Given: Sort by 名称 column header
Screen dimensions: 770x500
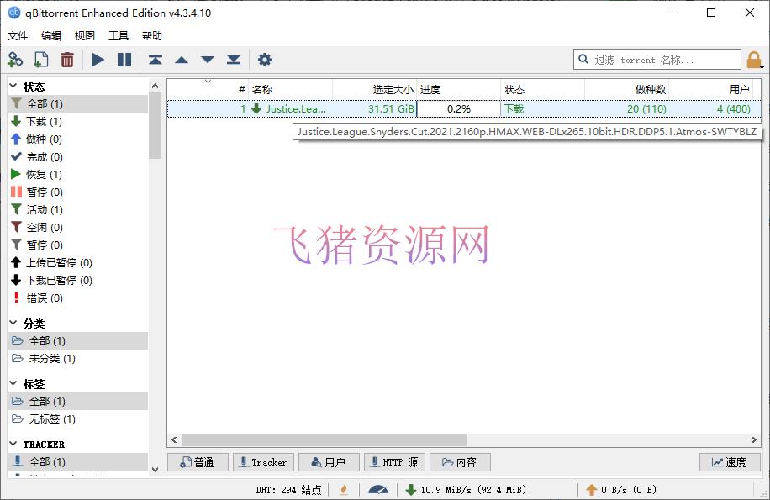Looking at the screenshot, I should tap(290, 89).
